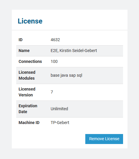Image resolution: width=139 pixels, height=159 pixels.
Task: Click the Connections label
Action: click(x=30, y=61)
